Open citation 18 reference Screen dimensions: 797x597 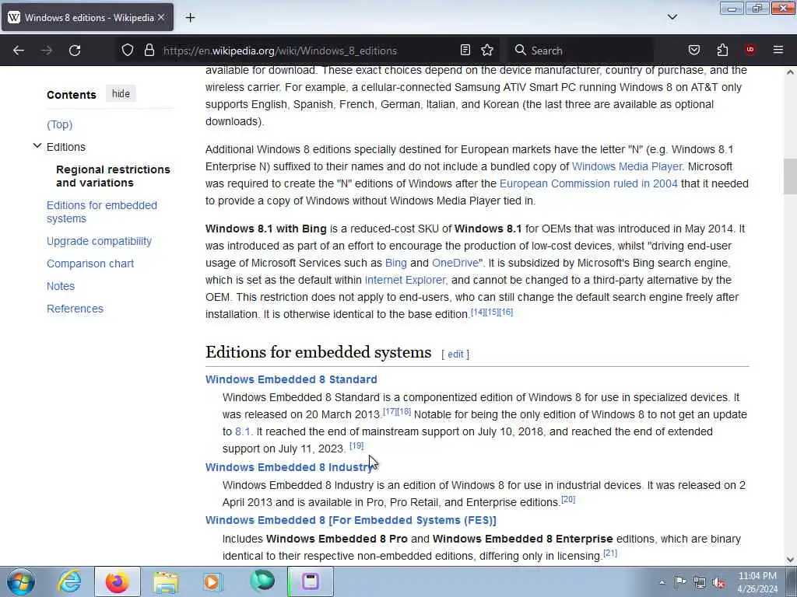404,412
